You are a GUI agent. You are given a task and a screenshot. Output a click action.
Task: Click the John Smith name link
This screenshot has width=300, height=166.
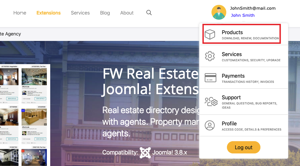[x=243, y=15]
